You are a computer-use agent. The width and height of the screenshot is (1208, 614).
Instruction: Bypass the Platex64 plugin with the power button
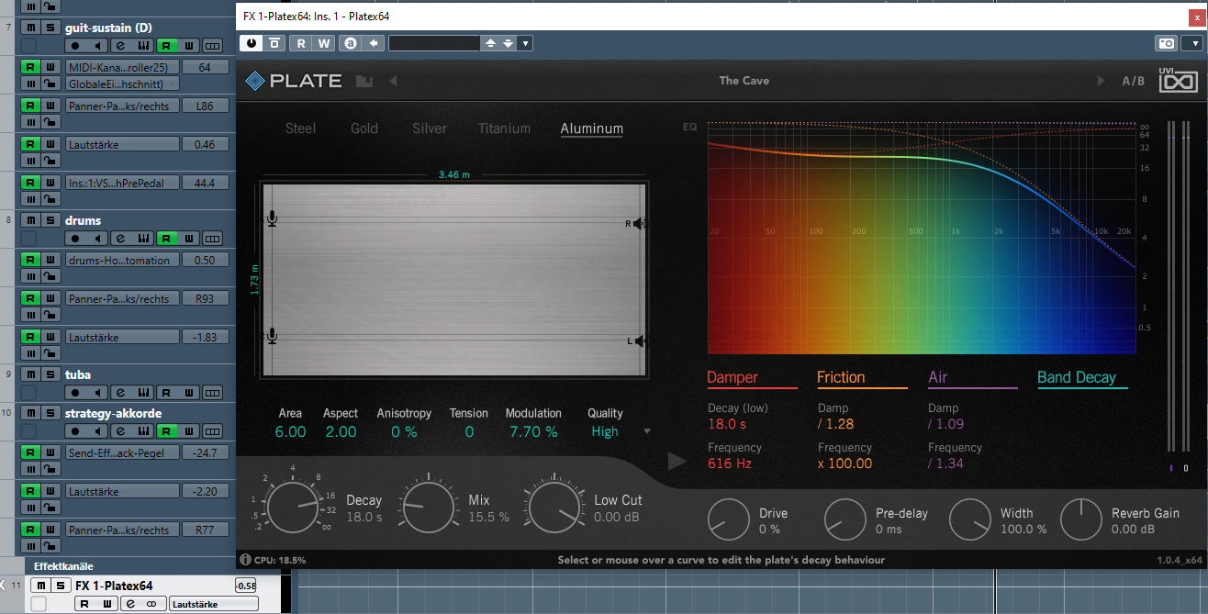250,42
